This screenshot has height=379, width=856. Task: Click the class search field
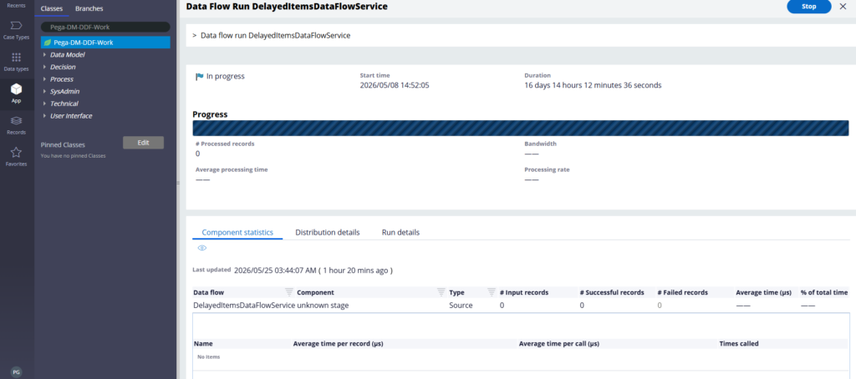(105, 27)
